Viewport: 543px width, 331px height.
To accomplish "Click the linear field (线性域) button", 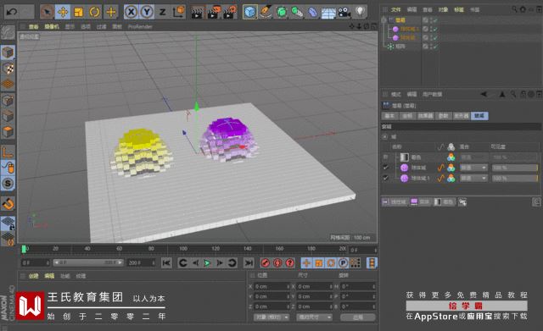I will 395,201.
